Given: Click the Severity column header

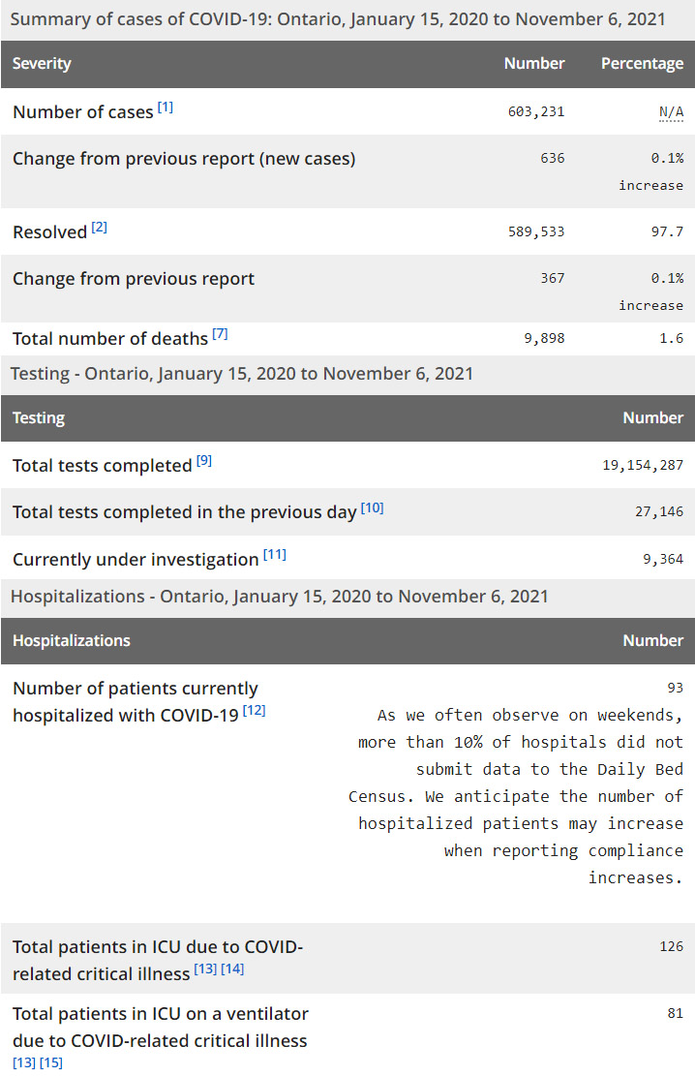Looking at the screenshot, I should click(42, 64).
